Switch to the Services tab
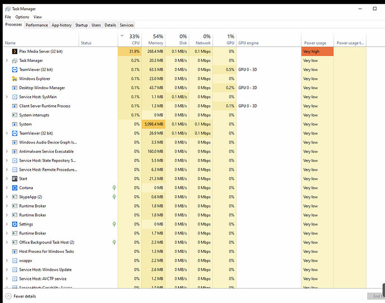The height and width of the screenshot is (303, 385). coord(127,25)
